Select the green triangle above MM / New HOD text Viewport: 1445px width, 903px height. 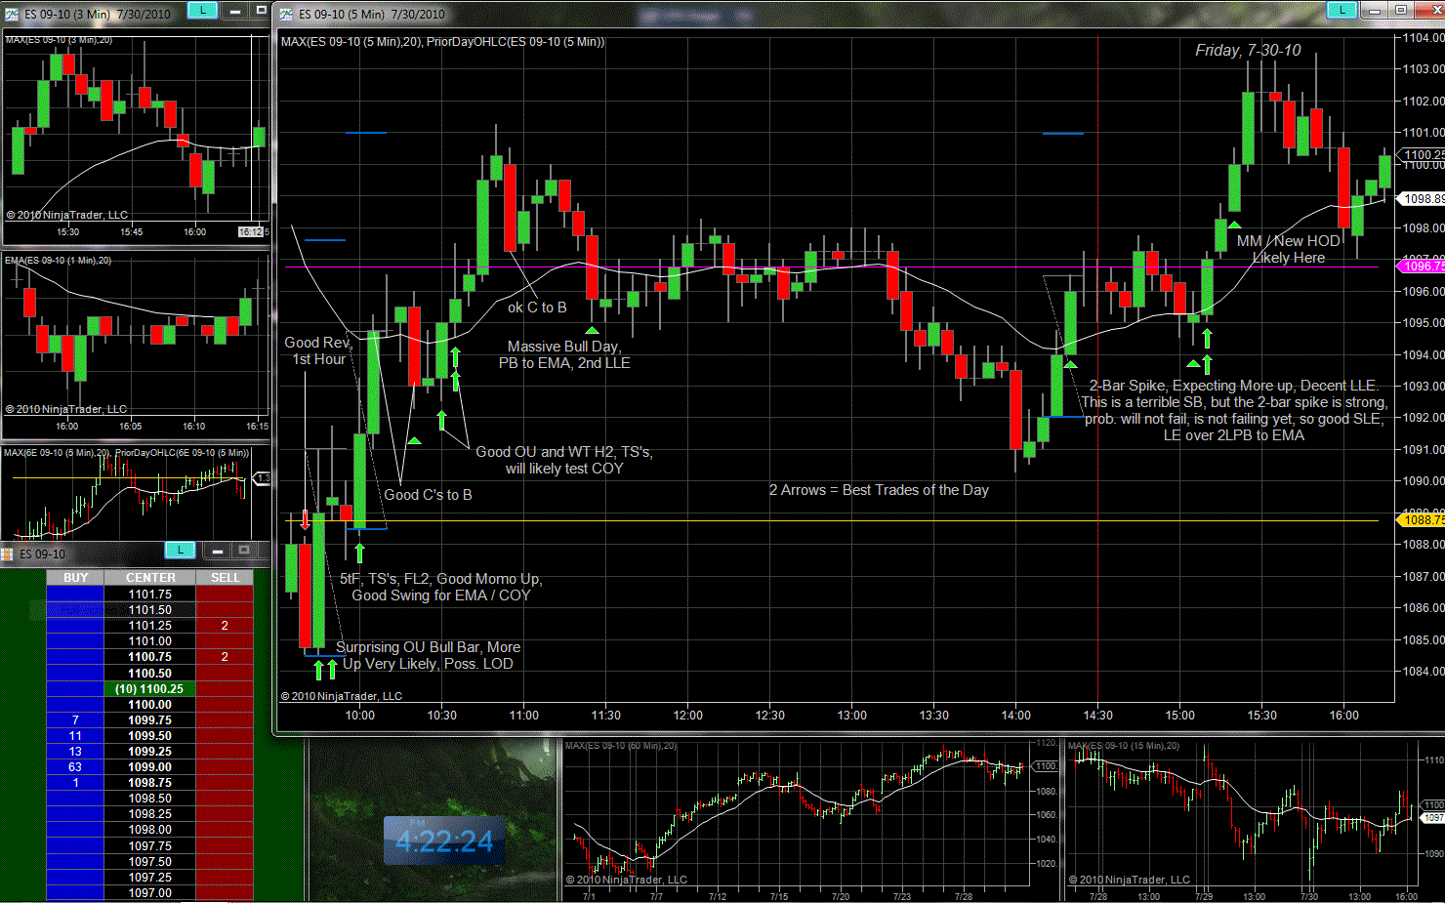point(1234,226)
